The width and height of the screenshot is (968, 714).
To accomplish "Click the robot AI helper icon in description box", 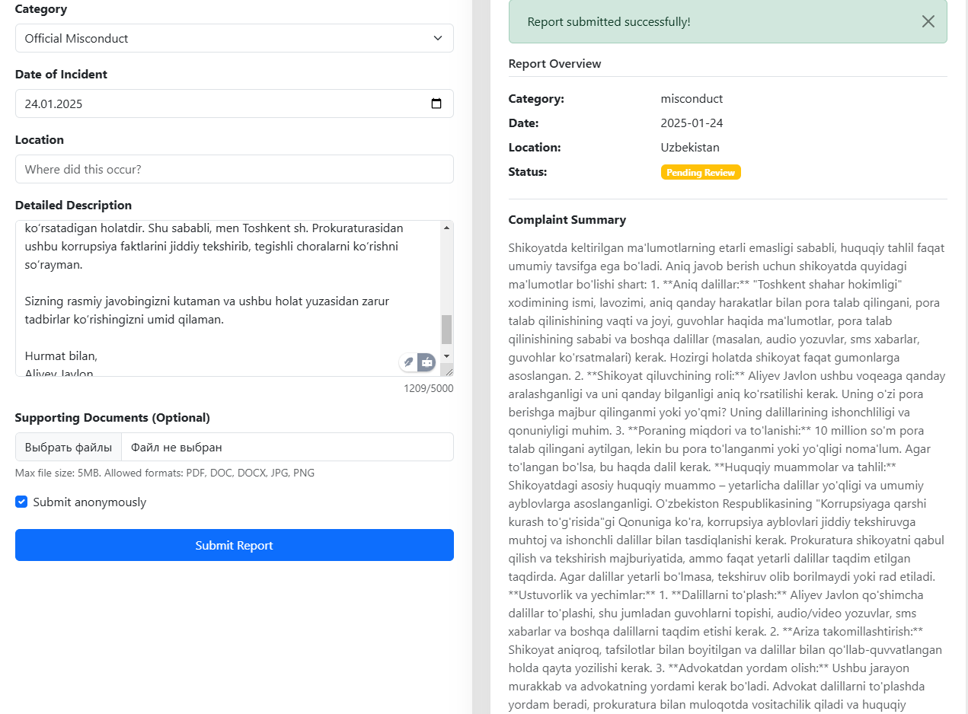I will click(x=426, y=362).
